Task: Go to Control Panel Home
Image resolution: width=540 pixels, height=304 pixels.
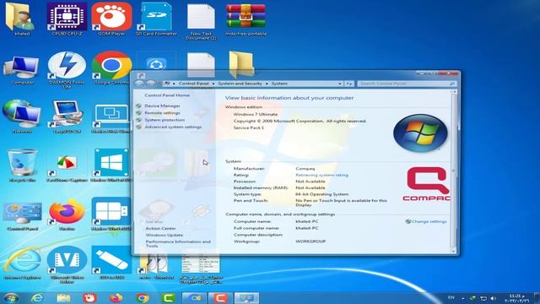Action: click(167, 95)
